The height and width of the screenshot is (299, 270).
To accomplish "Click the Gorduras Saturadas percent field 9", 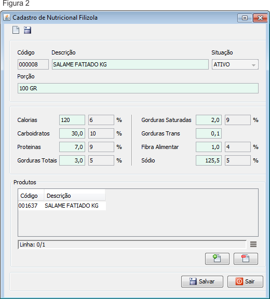I will pos(238,120).
